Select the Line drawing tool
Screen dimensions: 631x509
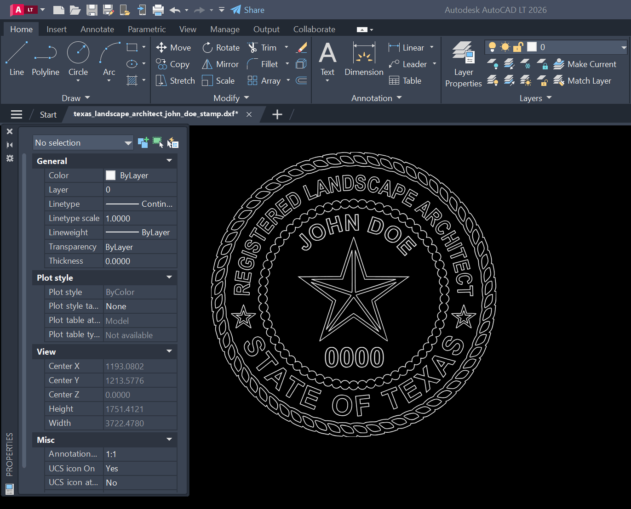point(17,59)
